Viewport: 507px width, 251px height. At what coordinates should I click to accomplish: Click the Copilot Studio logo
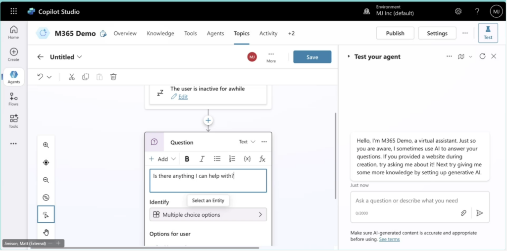[31, 11]
